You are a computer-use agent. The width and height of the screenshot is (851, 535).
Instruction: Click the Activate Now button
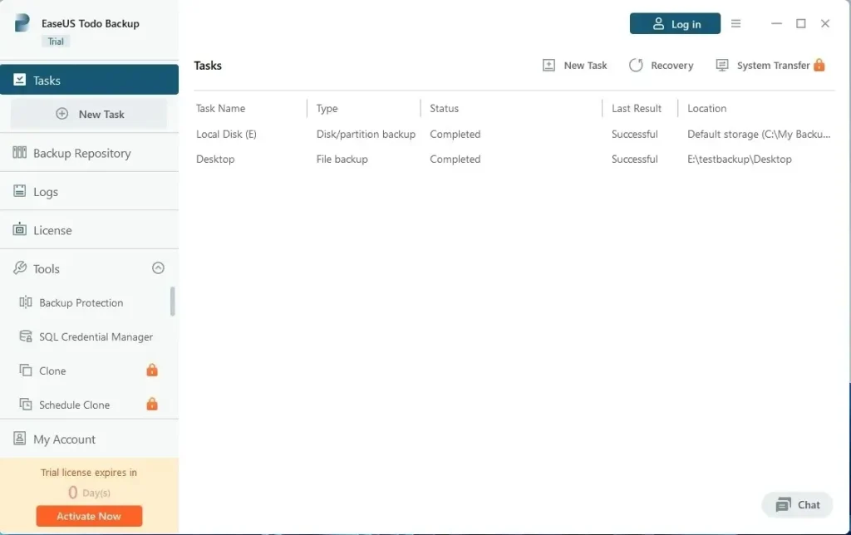click(x=89, y=515)
